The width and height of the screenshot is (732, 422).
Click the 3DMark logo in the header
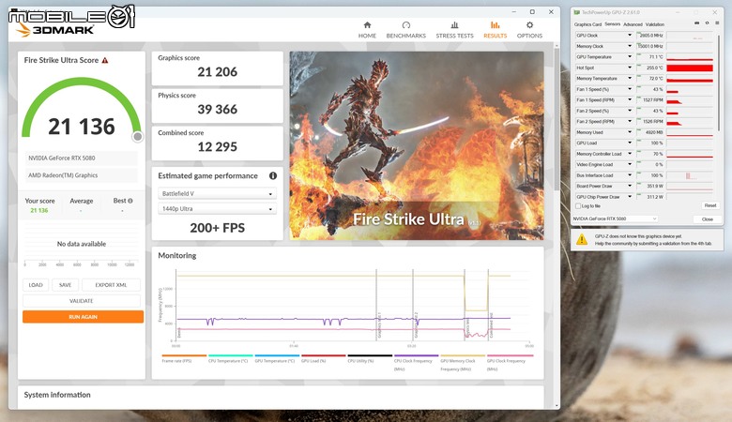click(54, 30)
